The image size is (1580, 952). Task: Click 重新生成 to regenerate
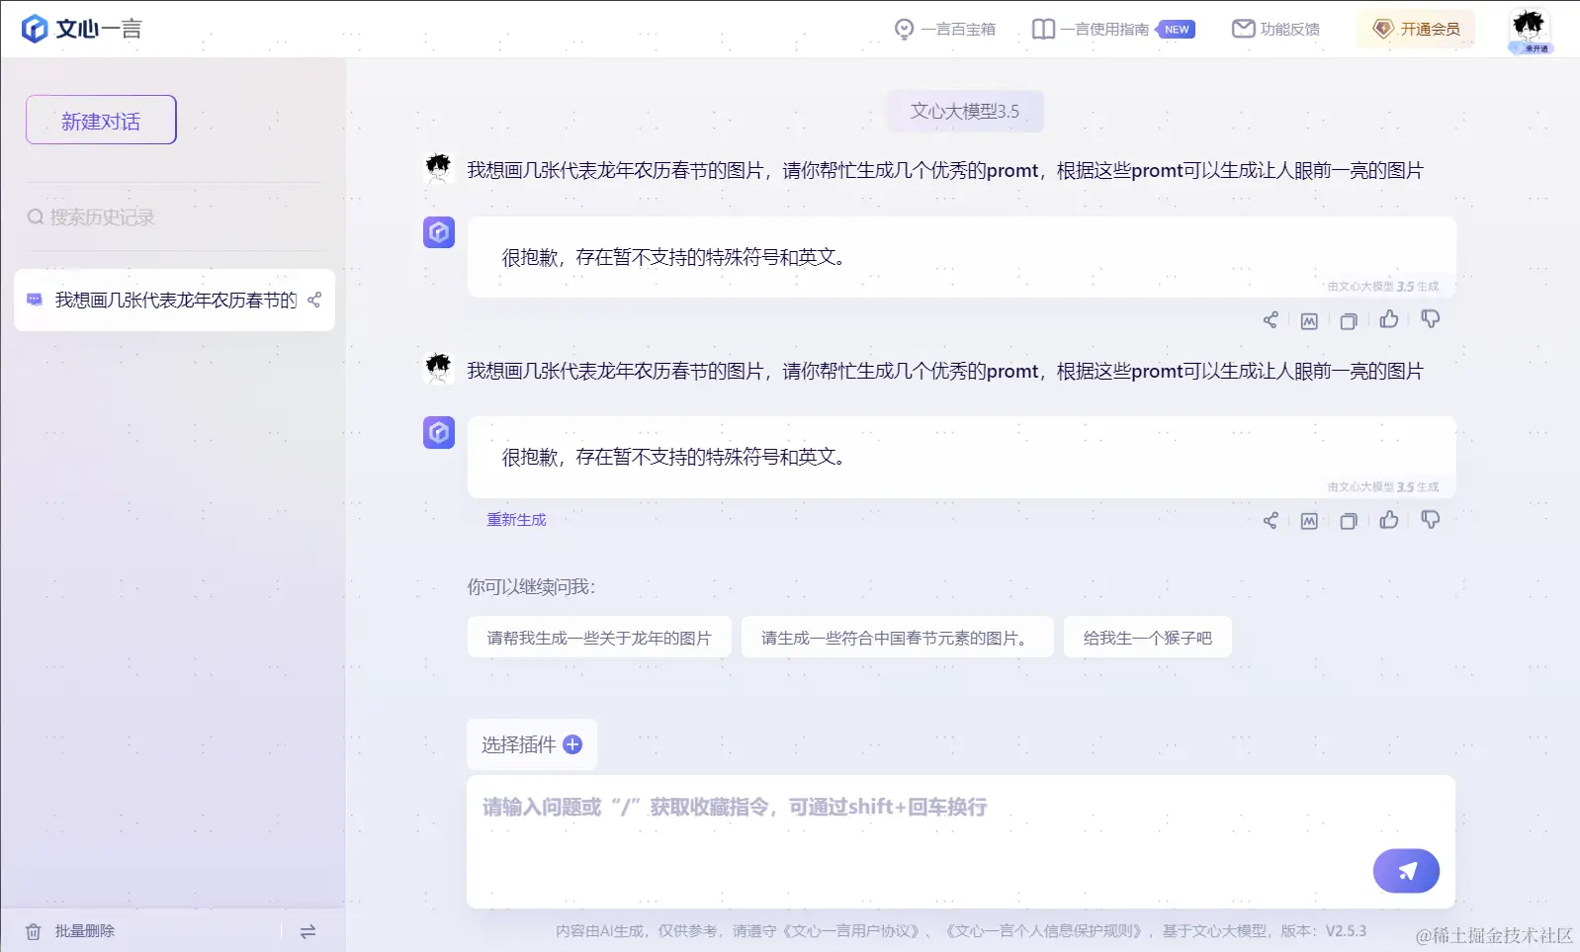(516, 520)
